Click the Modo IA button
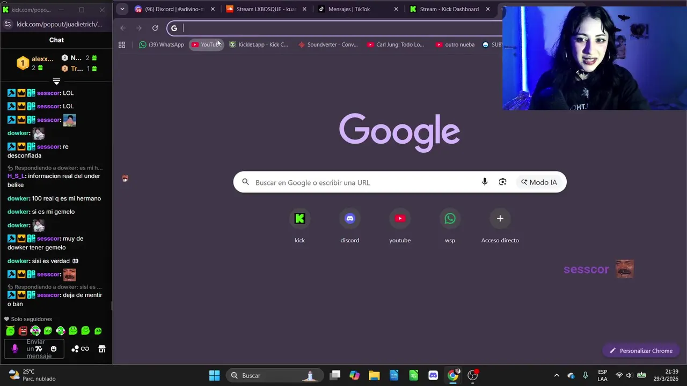 pos(539,182)
